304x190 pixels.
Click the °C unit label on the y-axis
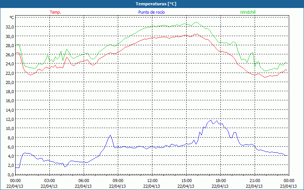click(12, 17)
